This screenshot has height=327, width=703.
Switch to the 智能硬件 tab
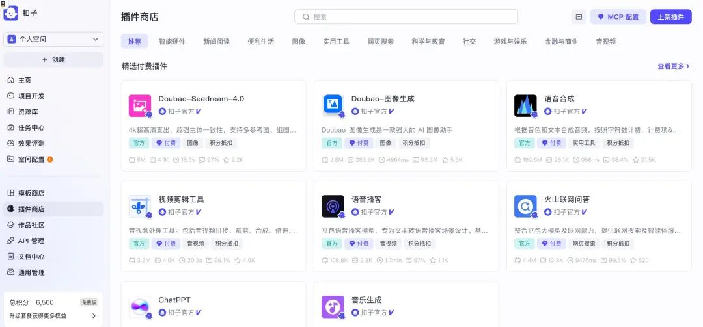(172, 41)
